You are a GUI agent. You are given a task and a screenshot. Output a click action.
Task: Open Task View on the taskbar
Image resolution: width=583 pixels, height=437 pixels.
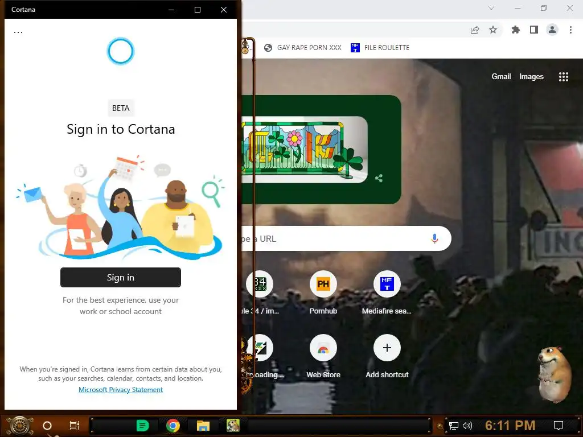[x=75, y=426]
